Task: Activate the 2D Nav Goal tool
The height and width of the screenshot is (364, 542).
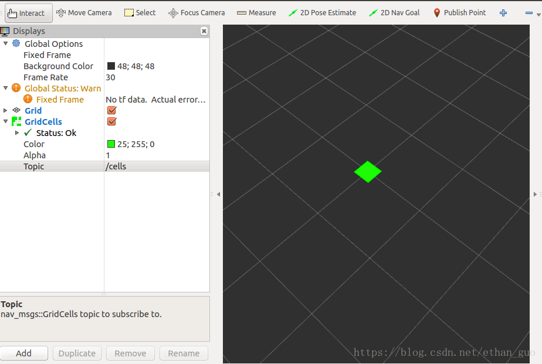Action: 394,13
